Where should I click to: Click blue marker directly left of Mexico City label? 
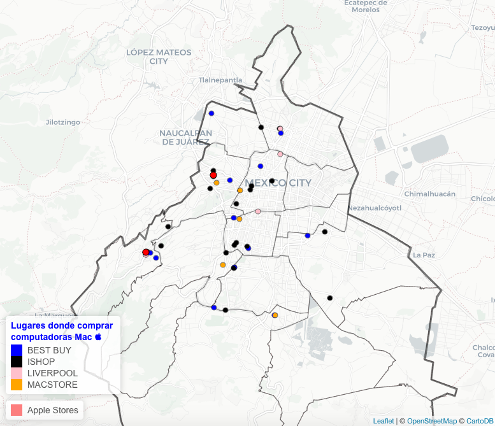pos(230,180)
